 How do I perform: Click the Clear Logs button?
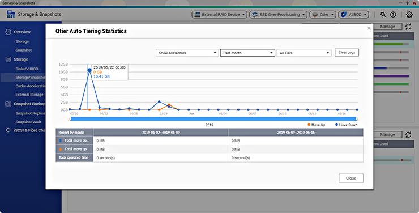pos(347,52)
